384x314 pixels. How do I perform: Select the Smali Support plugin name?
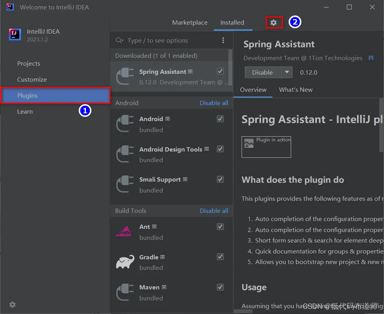(x=160, y=180)
